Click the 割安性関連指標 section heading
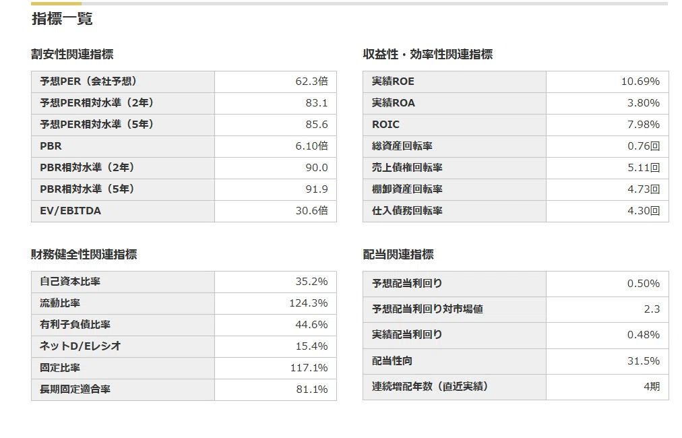 [x=72, y=55]
